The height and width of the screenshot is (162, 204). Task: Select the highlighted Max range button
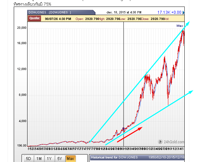tap(70, 159)
